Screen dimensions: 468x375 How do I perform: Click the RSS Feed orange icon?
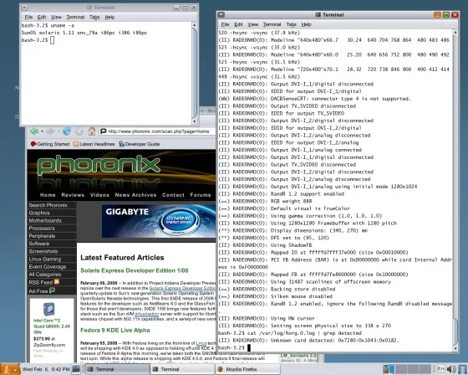click(x=57, y=282)
